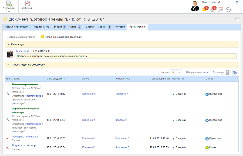Open the Подписать договор task link
This screenshot has height=156, width=243.
[x=24, y=146]
